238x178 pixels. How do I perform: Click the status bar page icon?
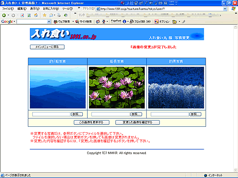pyautogui.click(x=2, y=175)
